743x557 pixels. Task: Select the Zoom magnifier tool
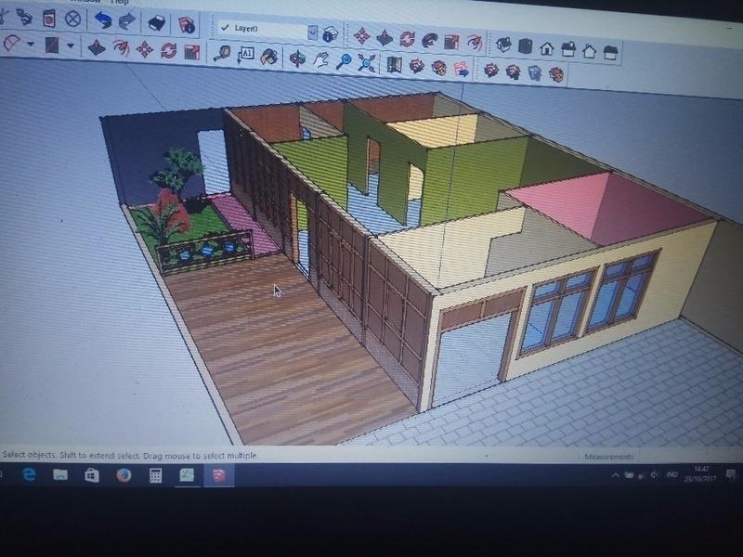tap(344, 61)
